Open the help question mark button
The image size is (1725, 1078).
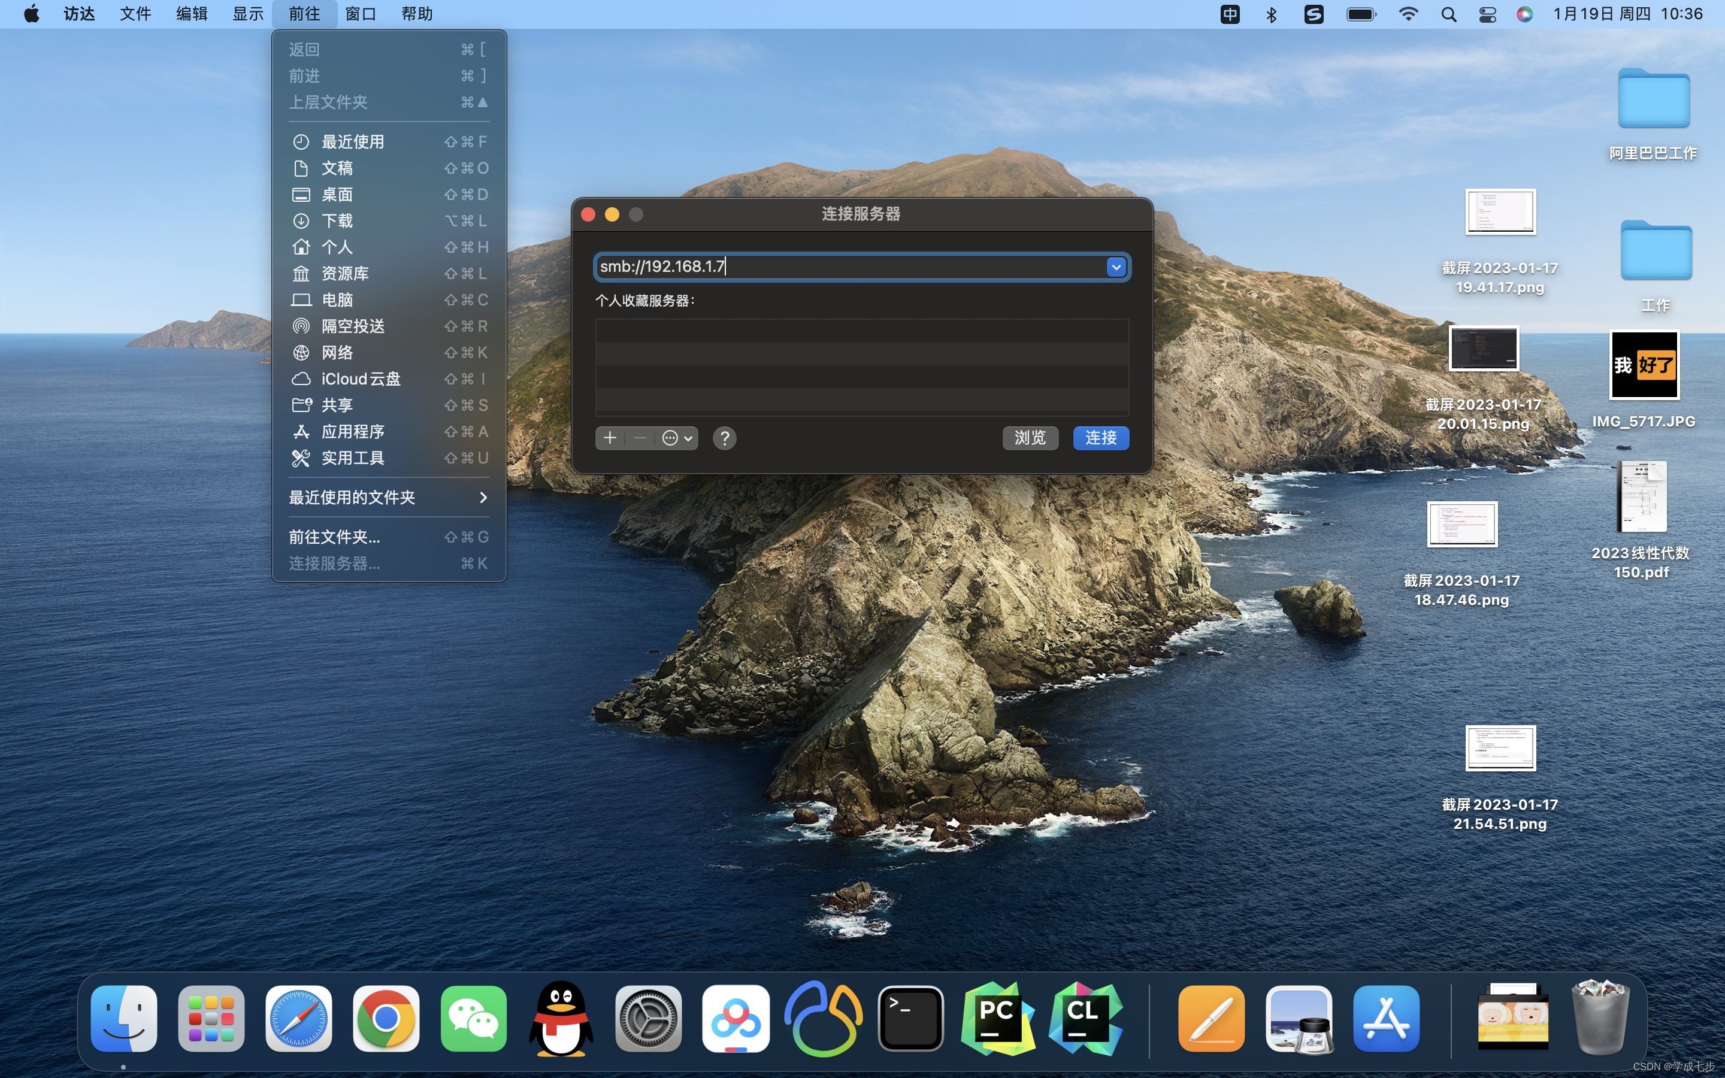point(724,438)
